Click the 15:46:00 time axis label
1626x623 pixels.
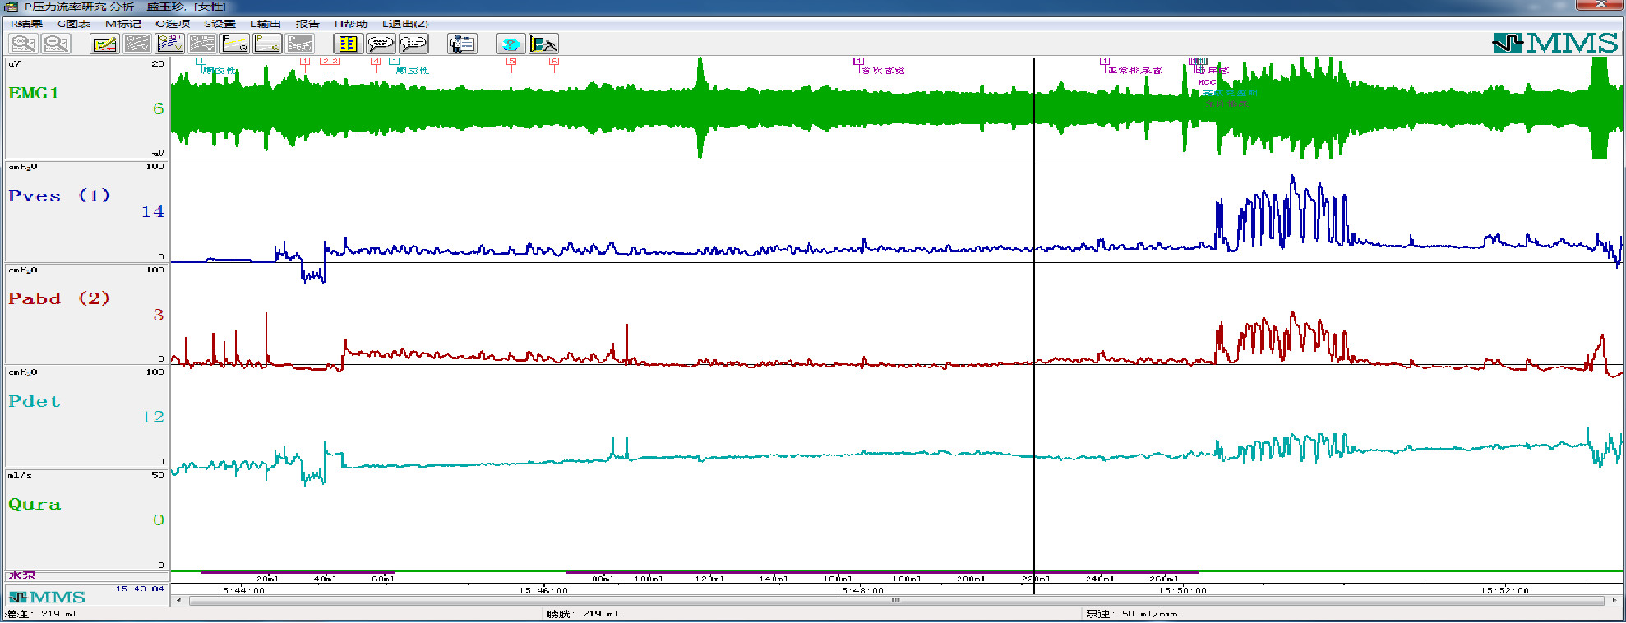point(543,591)
